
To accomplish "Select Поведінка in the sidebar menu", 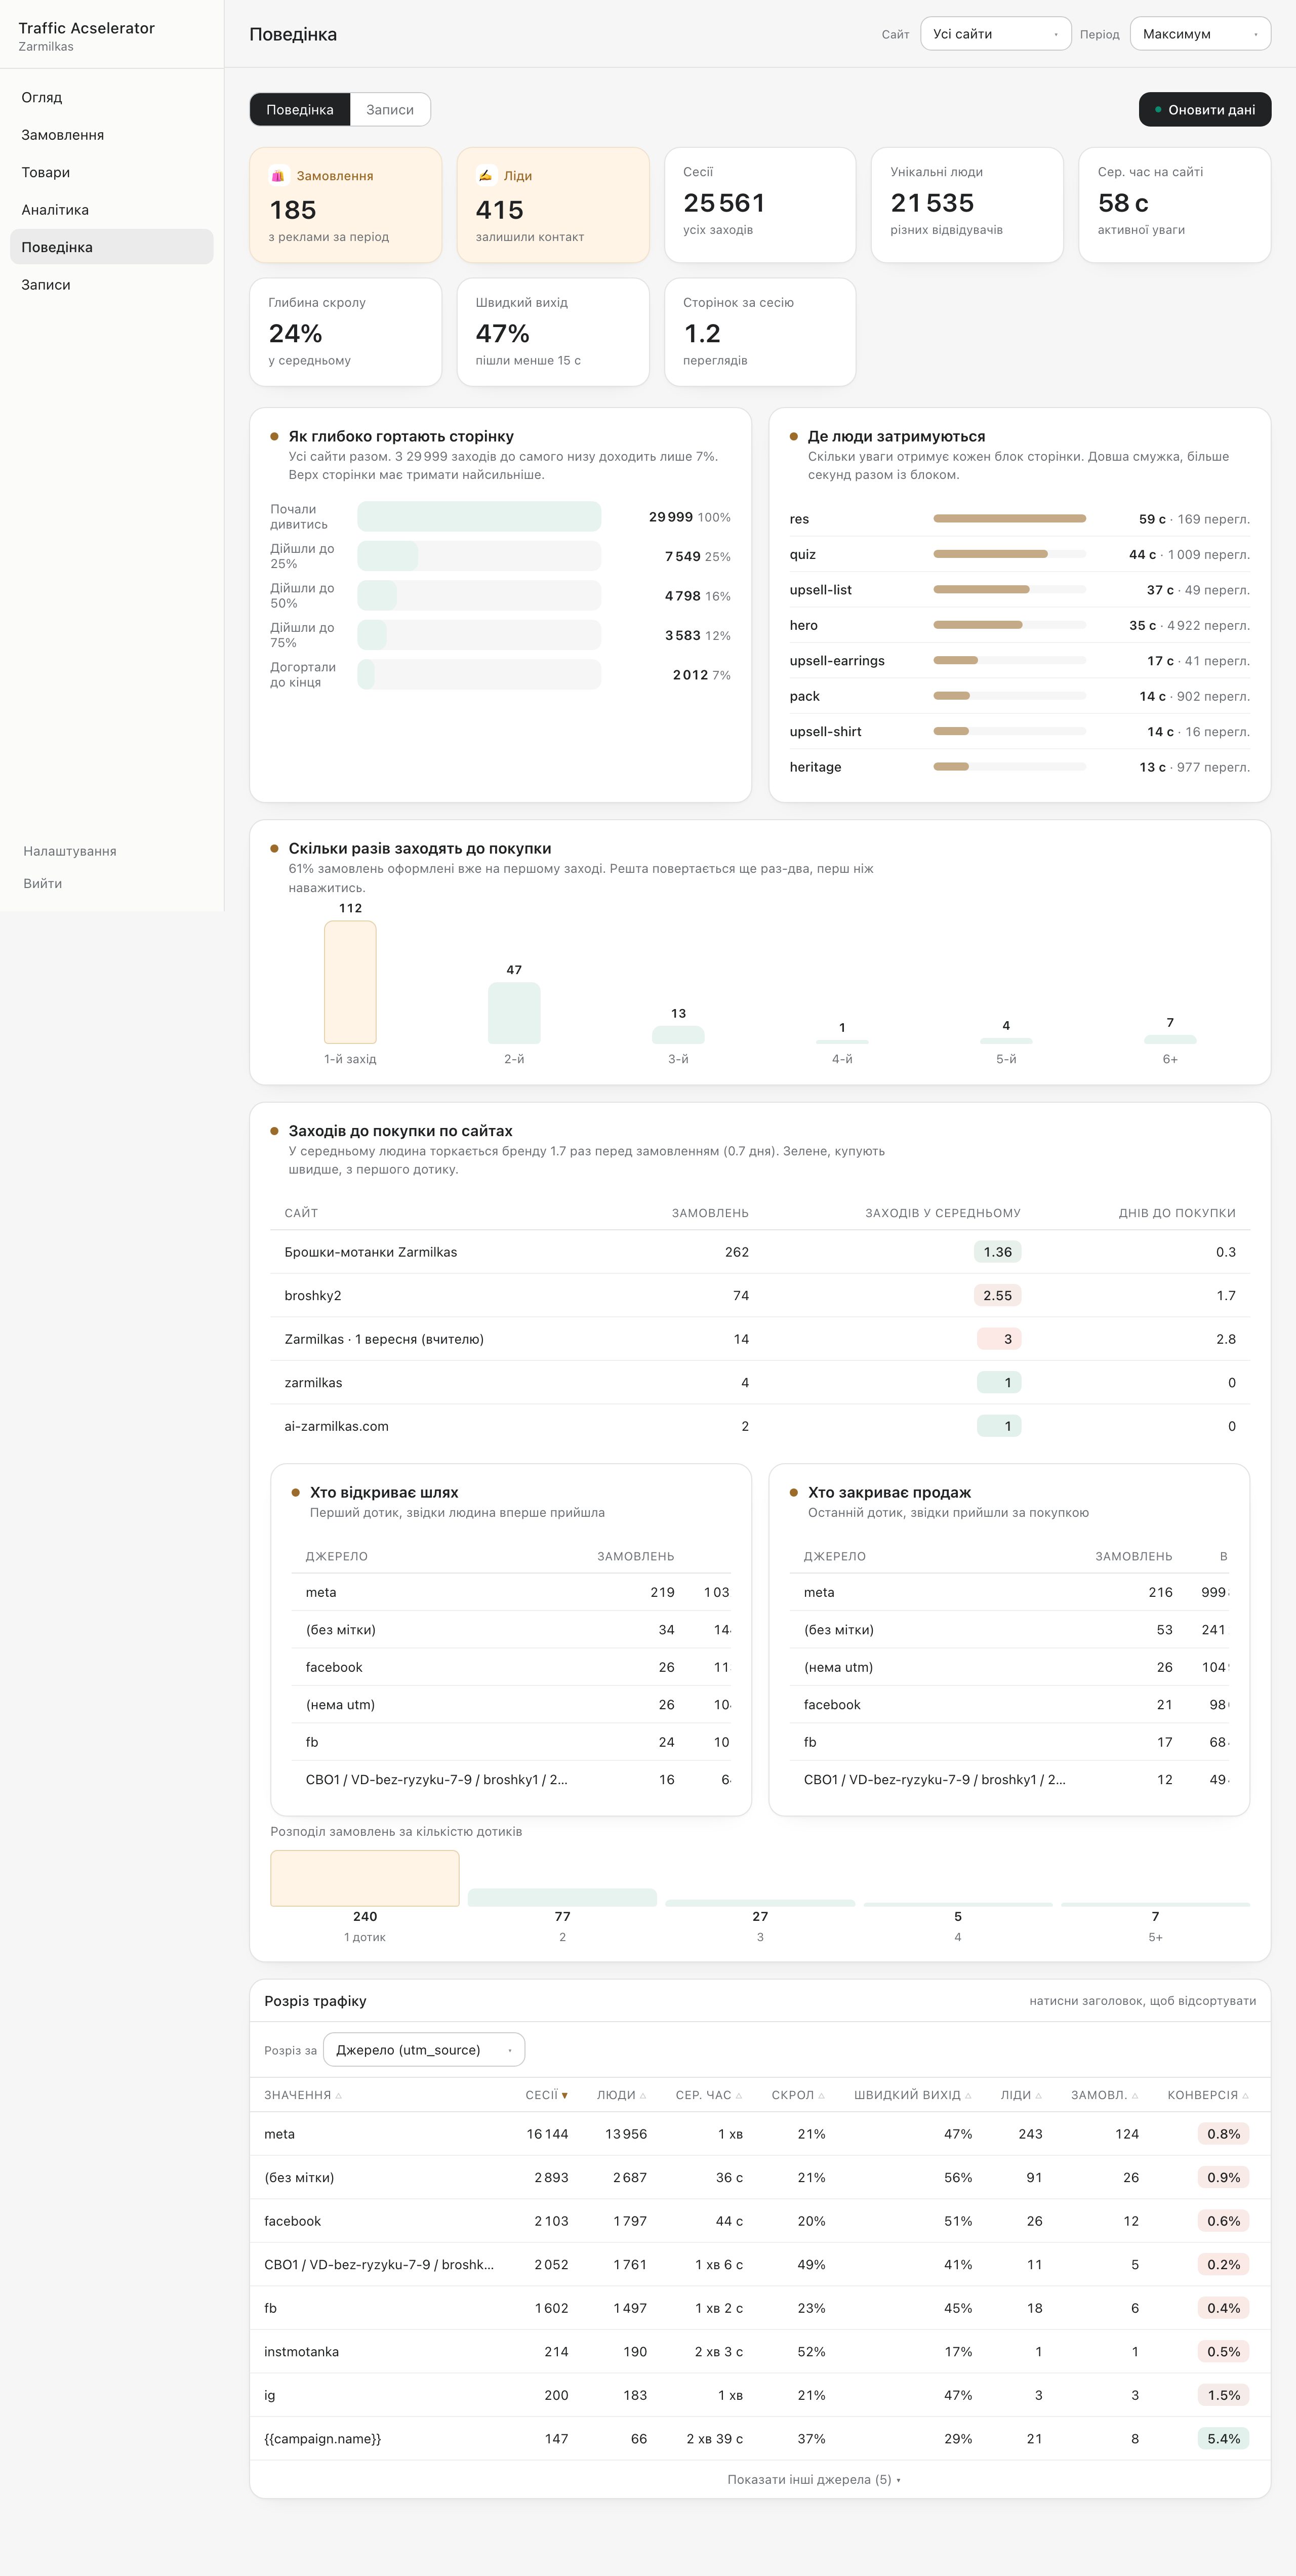I will (x=111, y=247).
